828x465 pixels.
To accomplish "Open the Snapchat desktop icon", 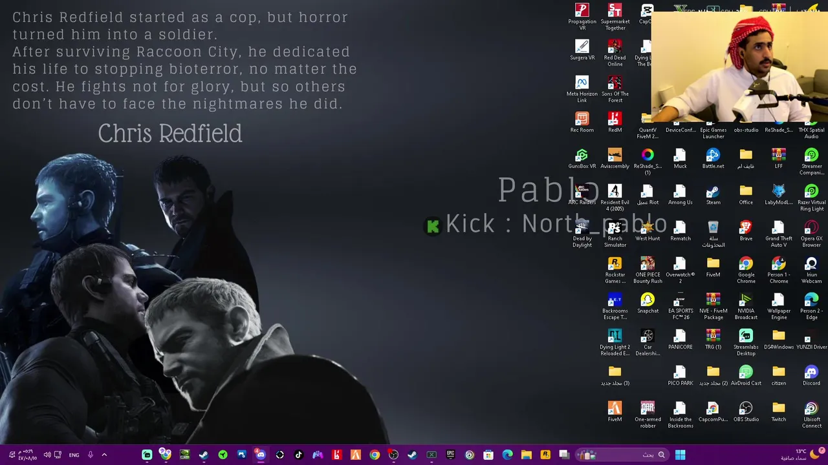I will click(648, 303).
